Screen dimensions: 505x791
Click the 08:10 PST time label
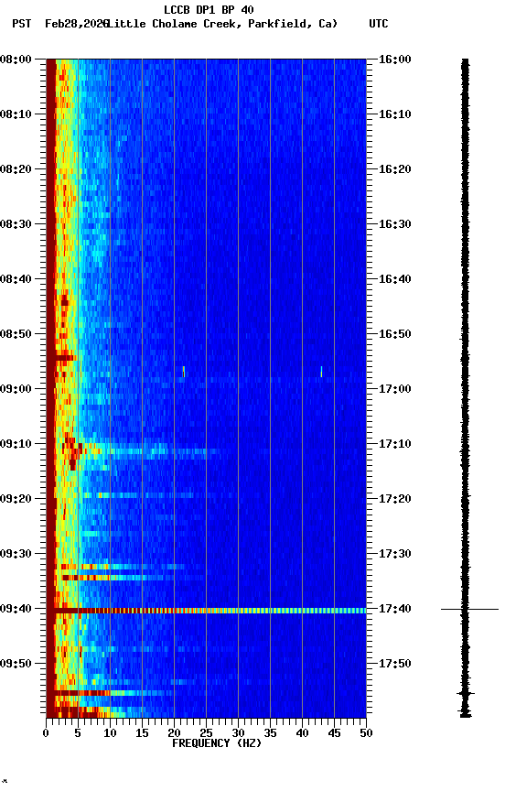coord(16,114)
